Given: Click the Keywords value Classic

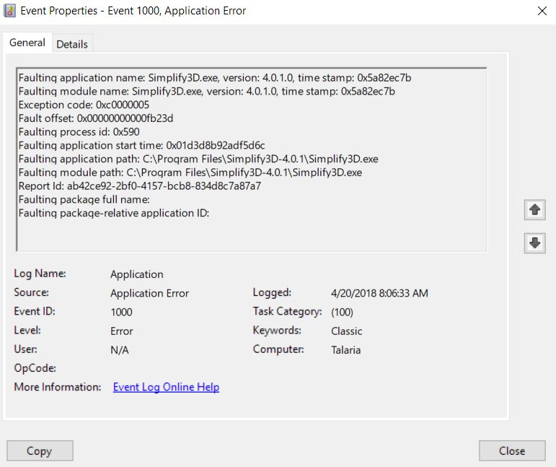Looking at the screenshot, I should [346, 331].
